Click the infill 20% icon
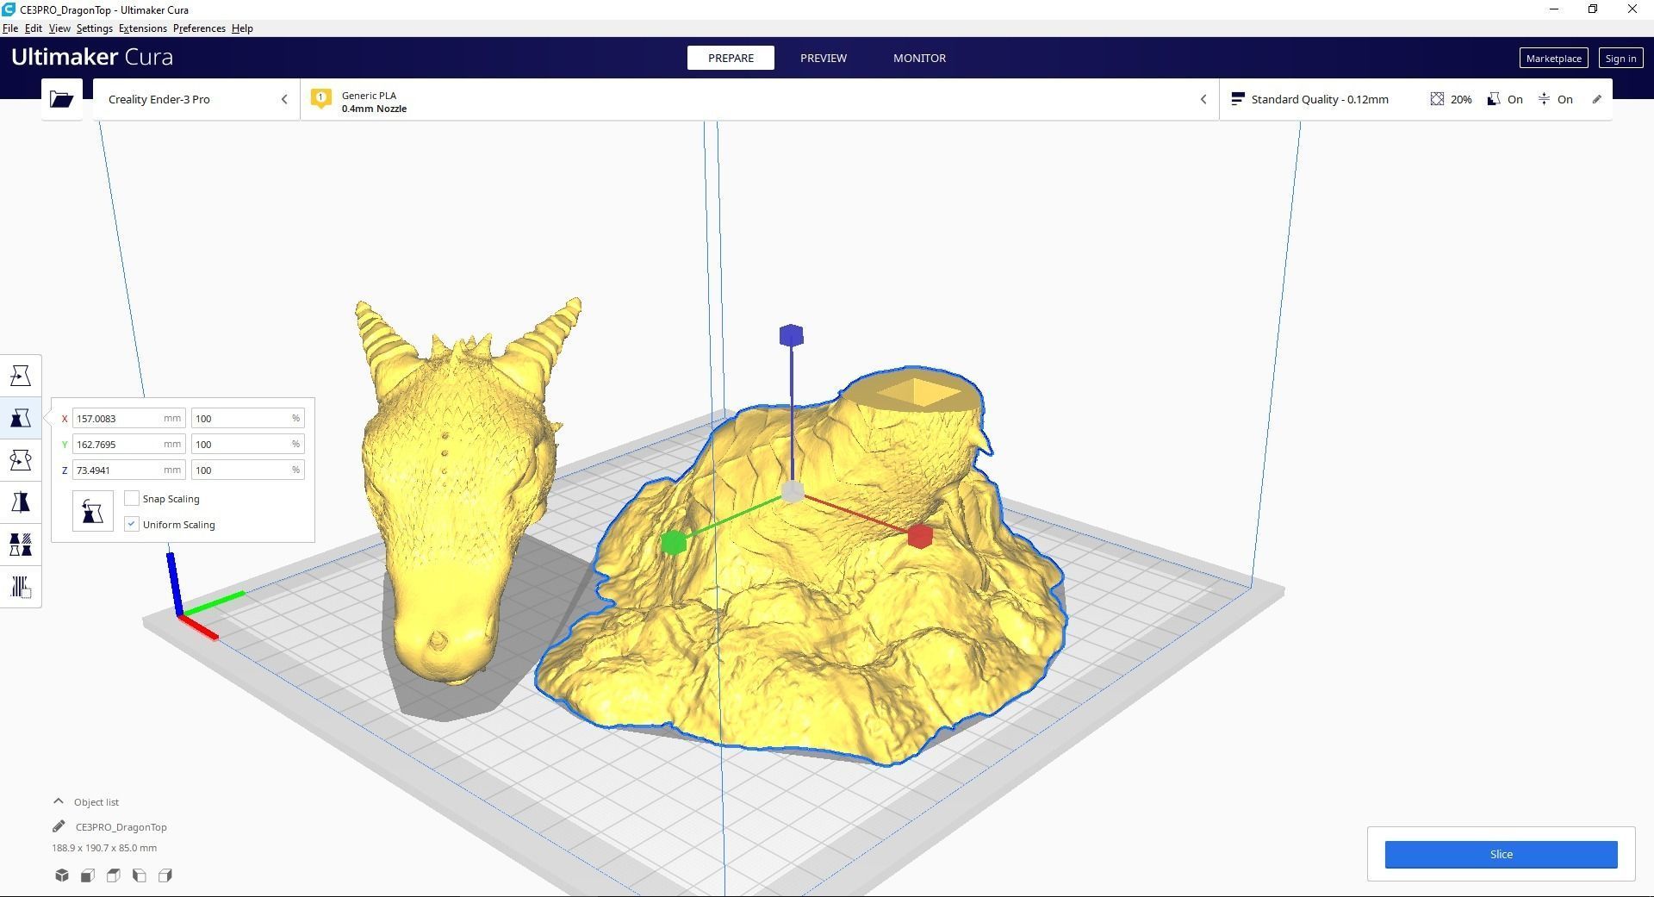The height and width of the screenshot is (897, 1654). (x=1437, y=99)
